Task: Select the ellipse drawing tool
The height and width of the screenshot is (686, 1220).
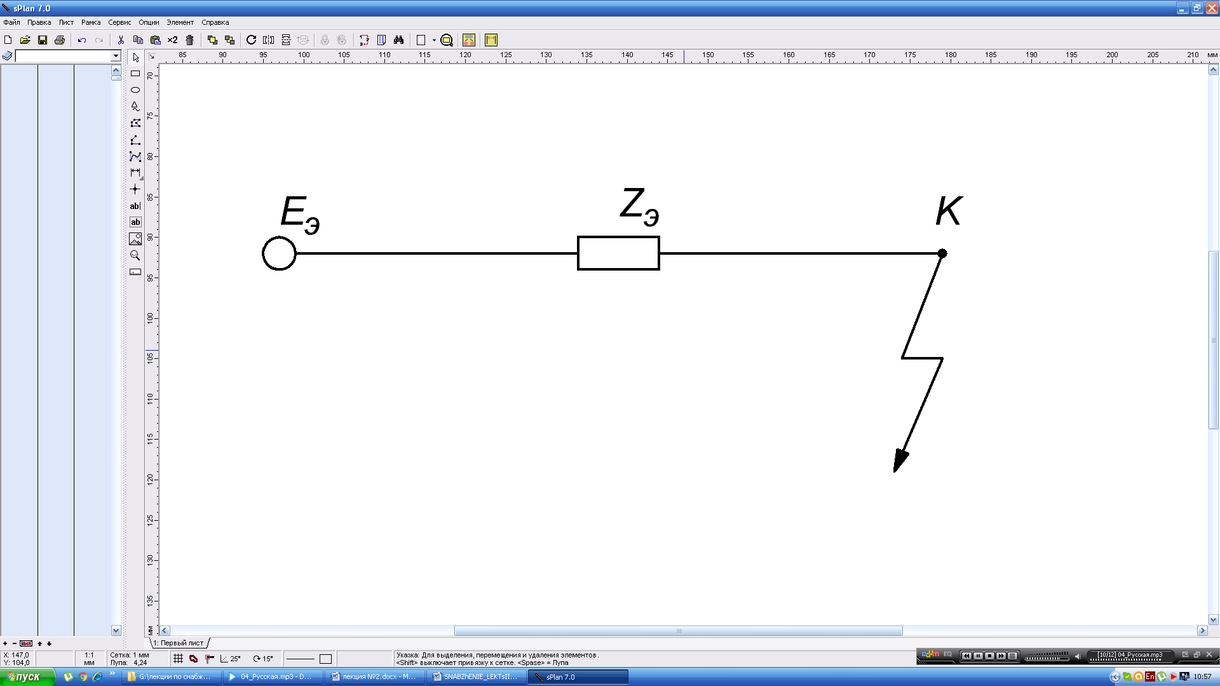Action: pos(135,90)
